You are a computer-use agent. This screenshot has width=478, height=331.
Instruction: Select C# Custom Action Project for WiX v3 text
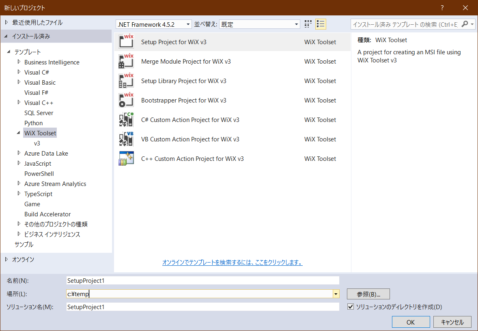(x=190, y=120)
